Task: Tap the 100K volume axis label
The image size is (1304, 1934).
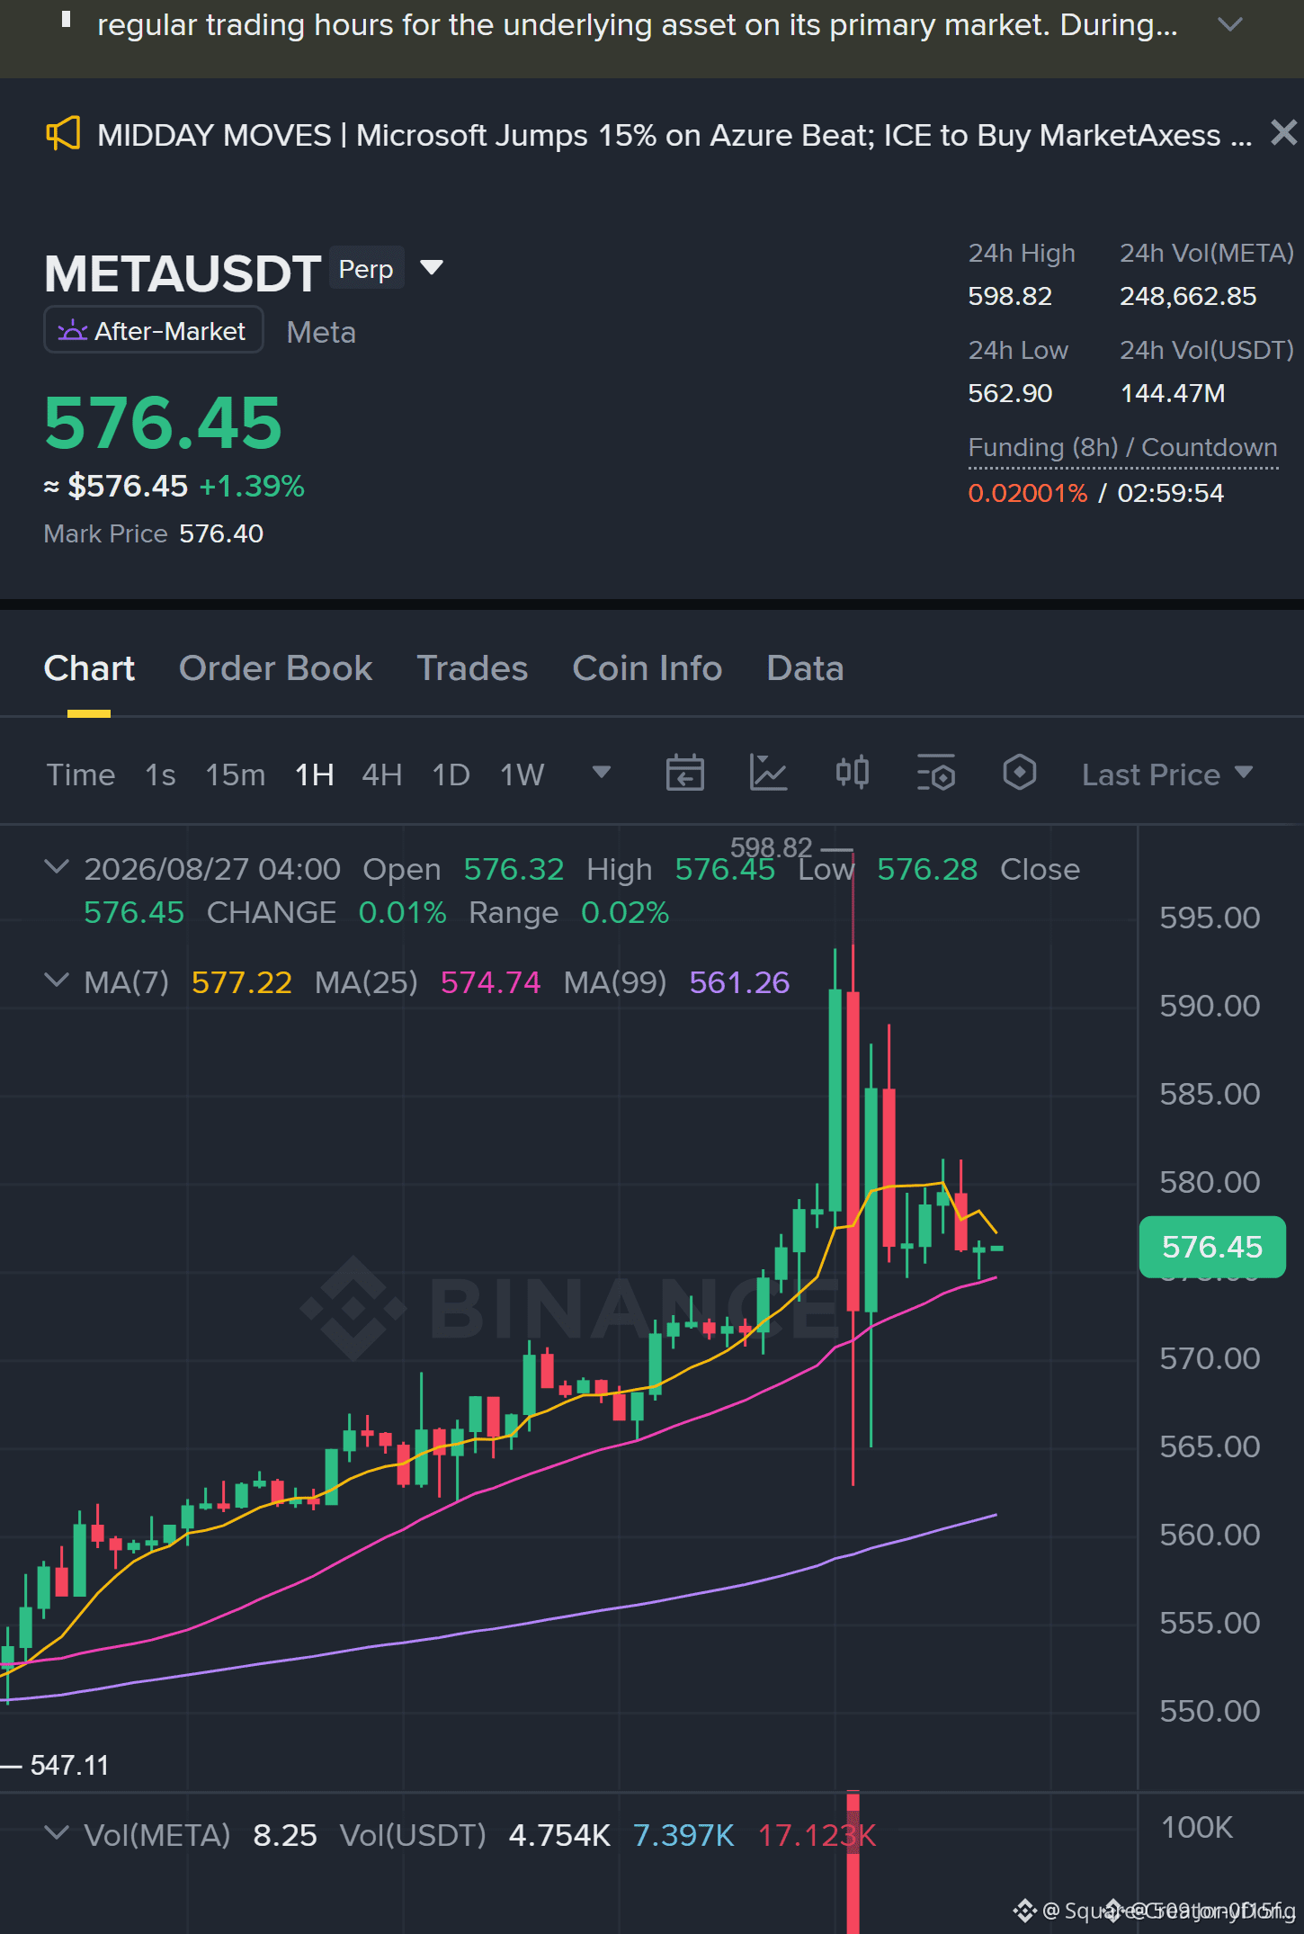Action: tap(1197, 1828)
